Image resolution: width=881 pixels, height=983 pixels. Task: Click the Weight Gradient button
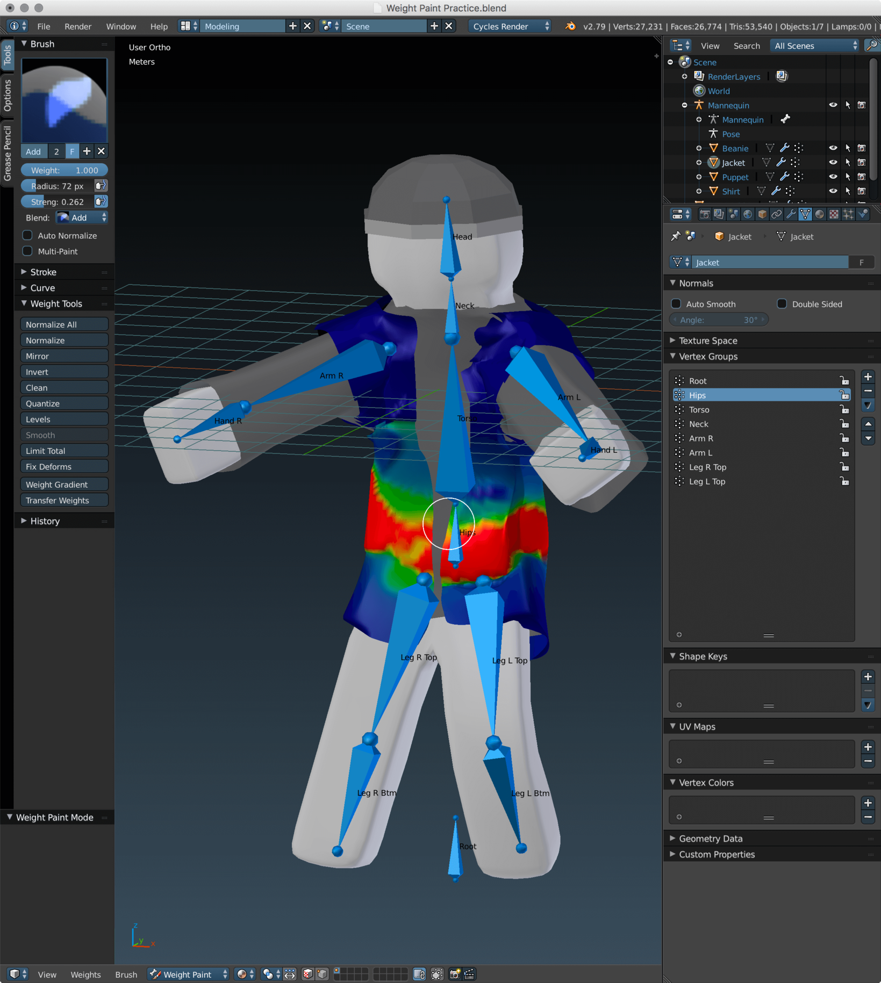click(64, 485)
